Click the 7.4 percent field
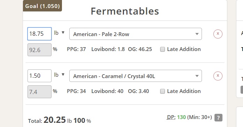The height and width of the screenshot is (127, 243). point(40,92)
